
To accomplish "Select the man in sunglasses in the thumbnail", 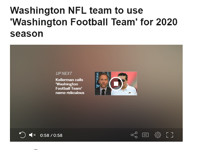I will click(125, 85).
